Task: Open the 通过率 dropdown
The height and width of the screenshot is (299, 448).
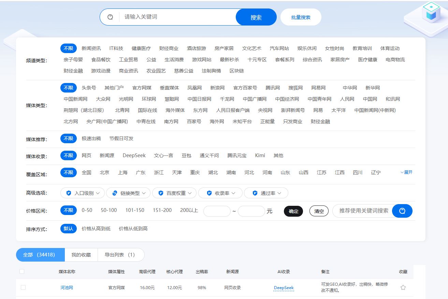Action: point(266,193)
